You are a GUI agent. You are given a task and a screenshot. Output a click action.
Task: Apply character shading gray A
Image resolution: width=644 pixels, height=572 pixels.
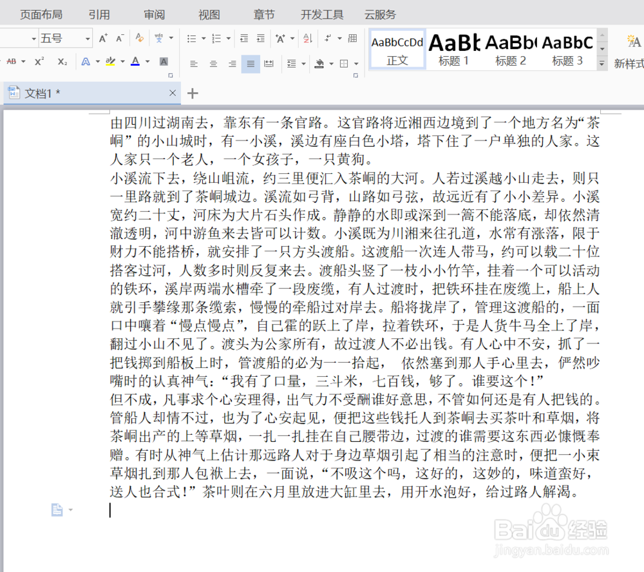pos(164,62)
